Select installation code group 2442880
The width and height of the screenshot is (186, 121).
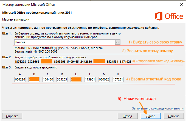(x=86, y=62)
